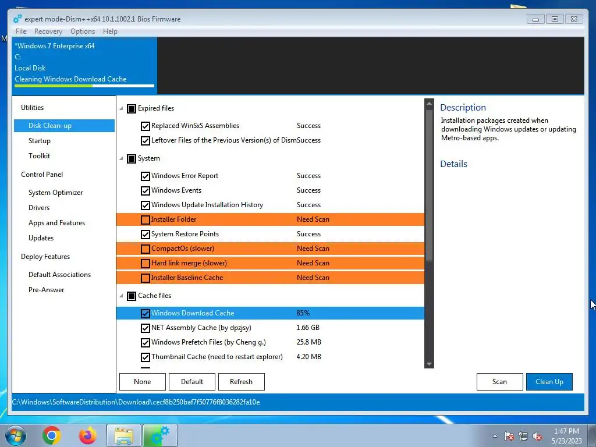The image size is (596, 447).
Task: Click the Clean Up button
Action: point(549,382)
